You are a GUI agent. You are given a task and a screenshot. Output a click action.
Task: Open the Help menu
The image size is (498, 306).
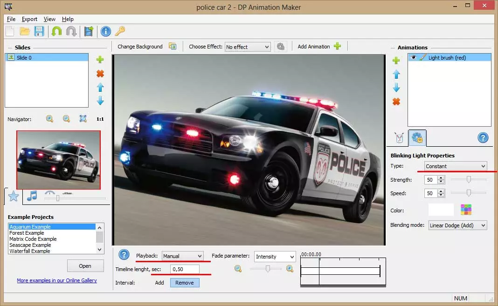coord(68,19)
